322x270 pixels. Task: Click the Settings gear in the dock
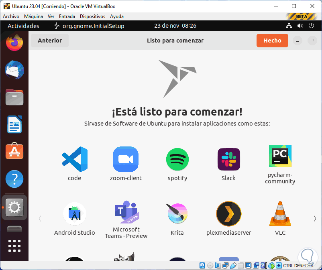(x=14, y=207)
